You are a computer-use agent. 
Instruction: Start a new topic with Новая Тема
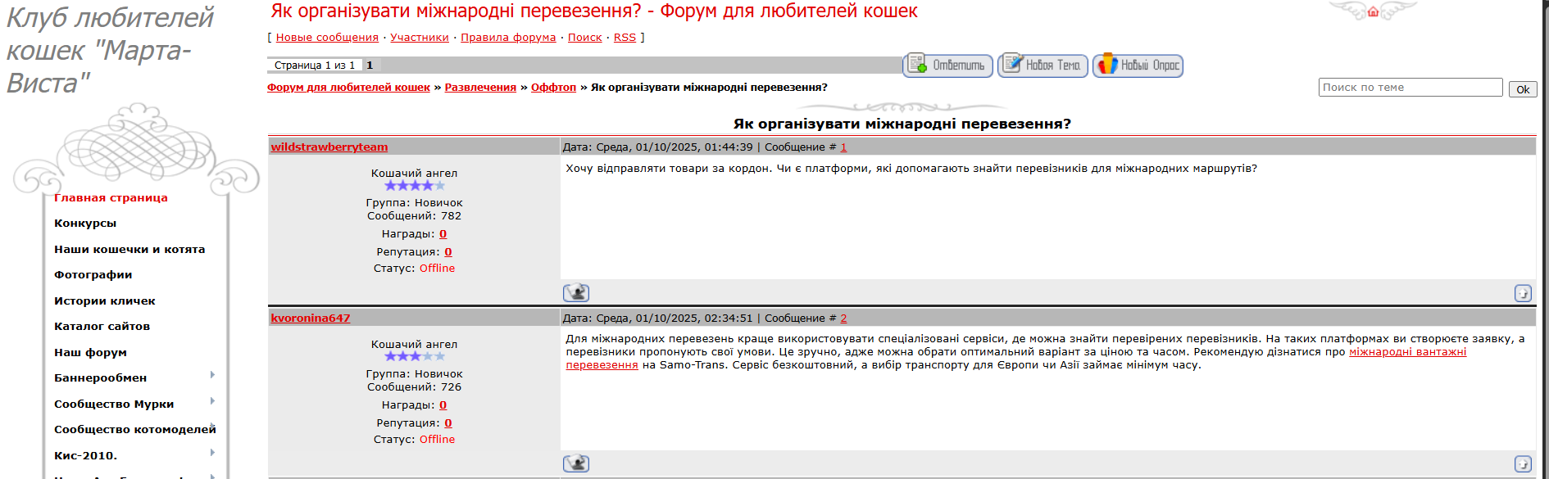click(1043, 66)
